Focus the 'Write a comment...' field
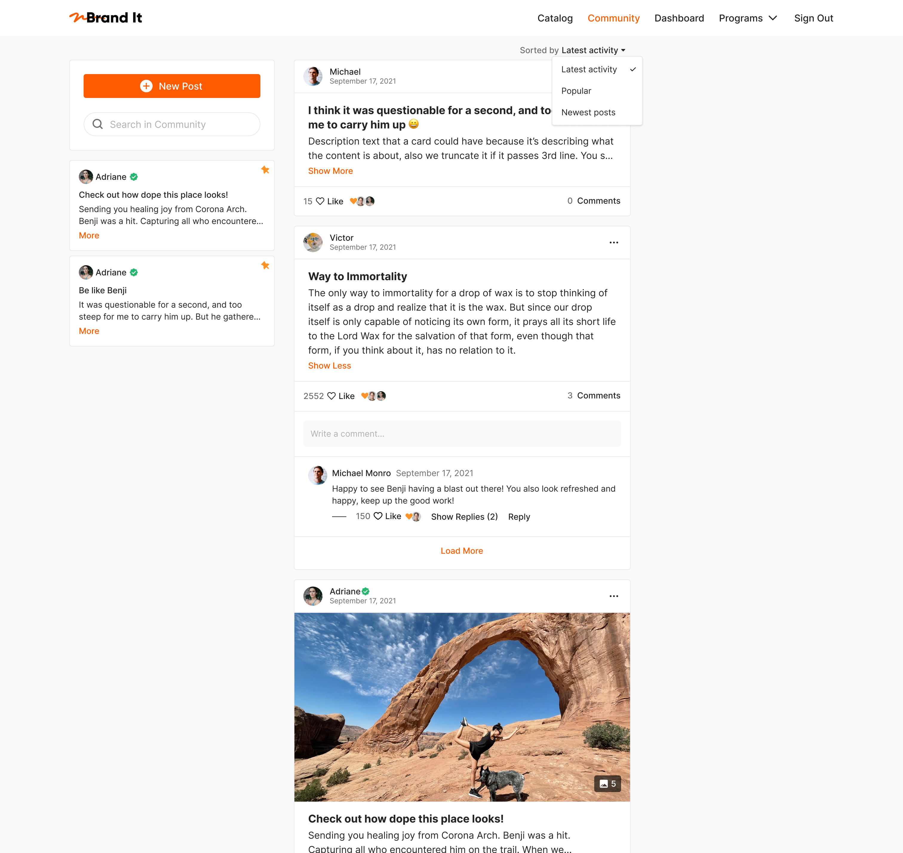The height and width of the screenshot is (853, 903). coord(462,434)
